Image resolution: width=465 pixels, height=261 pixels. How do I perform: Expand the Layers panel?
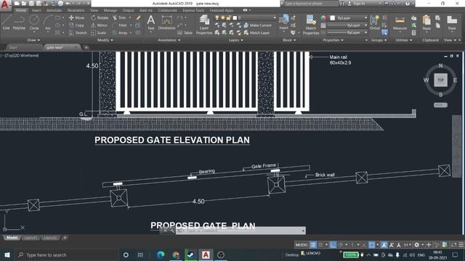[x=235, y=40]
